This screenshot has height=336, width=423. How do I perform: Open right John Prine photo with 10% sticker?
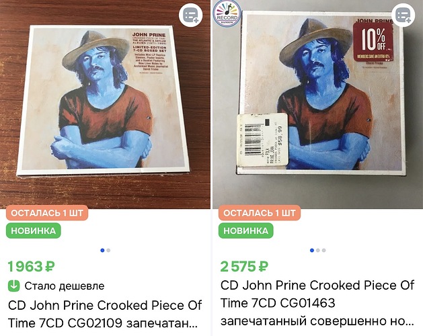click(x=318, y=104)
